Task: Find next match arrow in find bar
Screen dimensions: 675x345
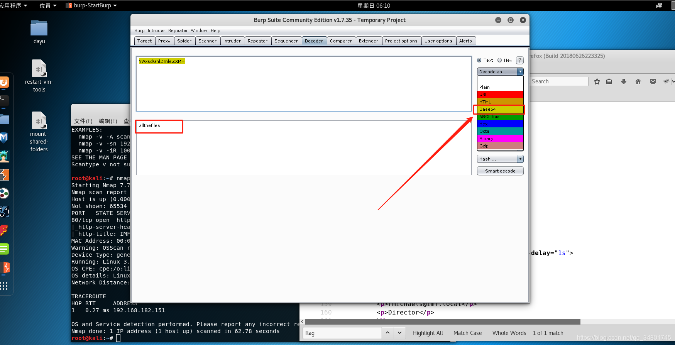Action: tap(399, 333)
